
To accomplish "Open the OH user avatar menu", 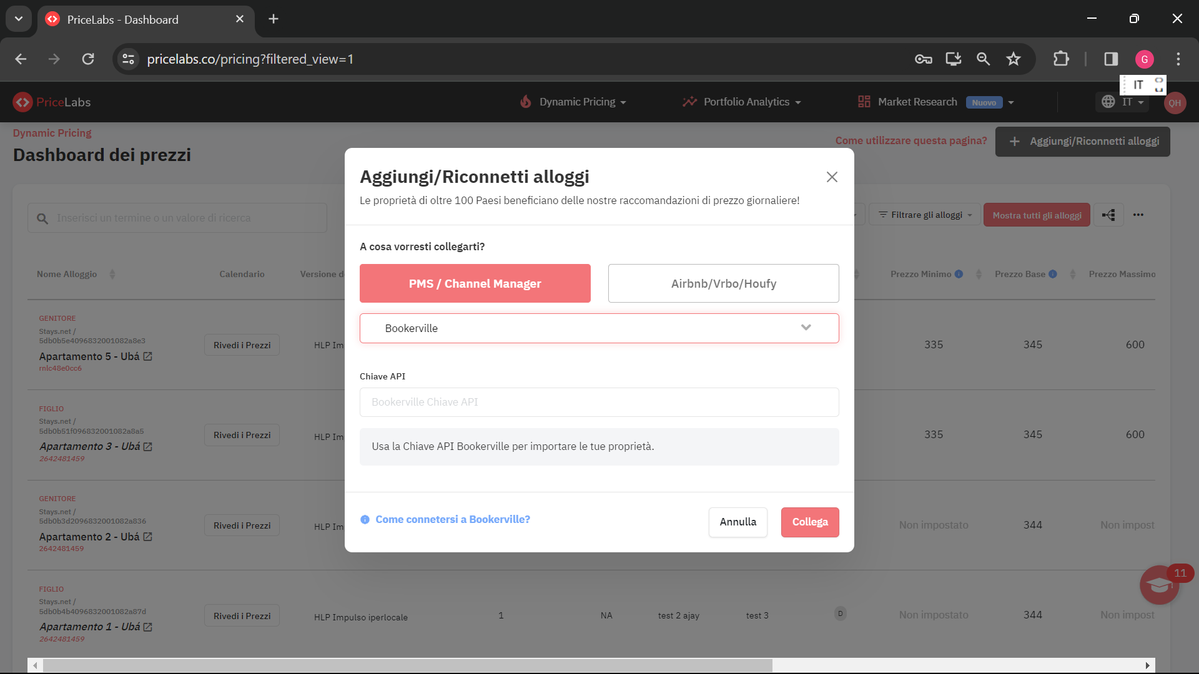I will coord(1175,103).
